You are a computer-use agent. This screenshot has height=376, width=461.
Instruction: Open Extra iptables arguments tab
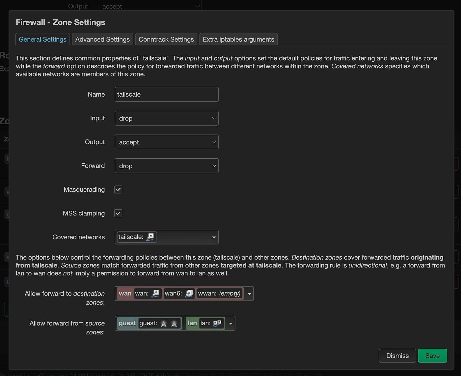click(x=238, y=39)
